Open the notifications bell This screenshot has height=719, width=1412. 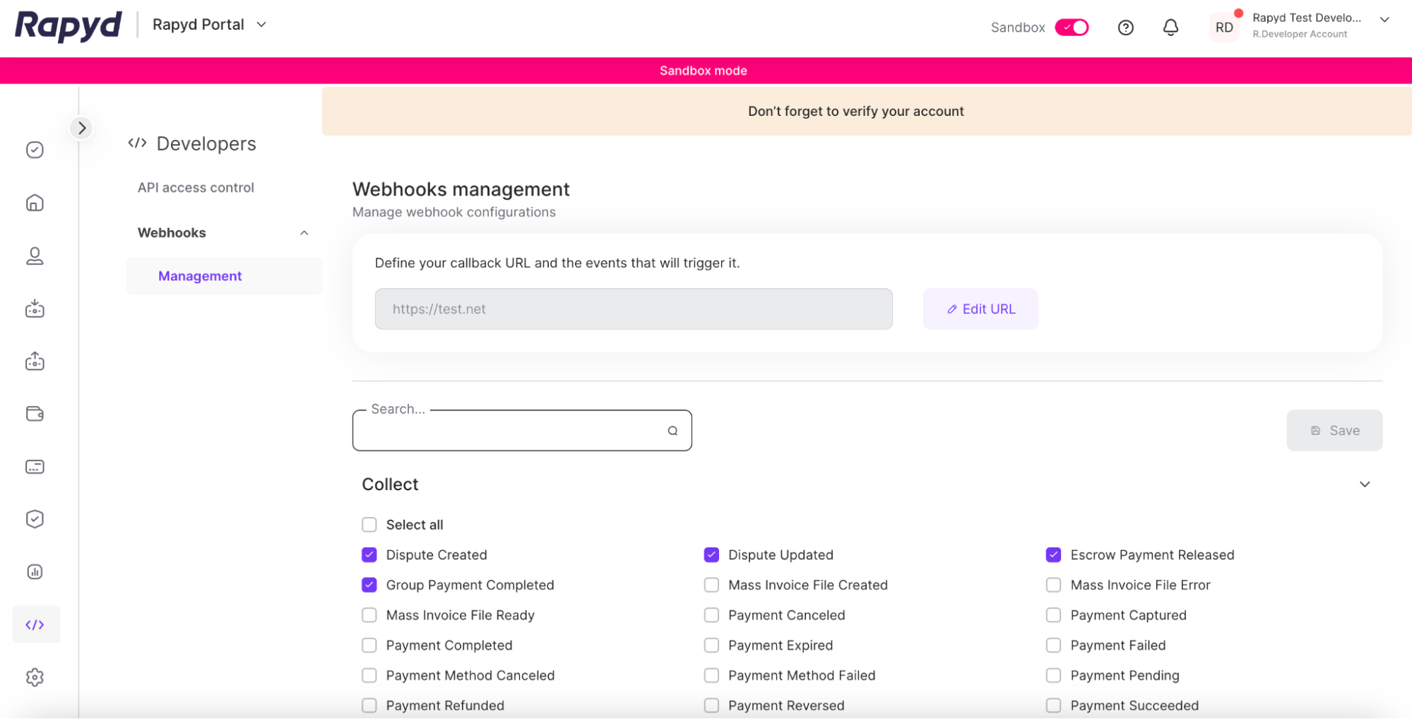pos(1170,27)
